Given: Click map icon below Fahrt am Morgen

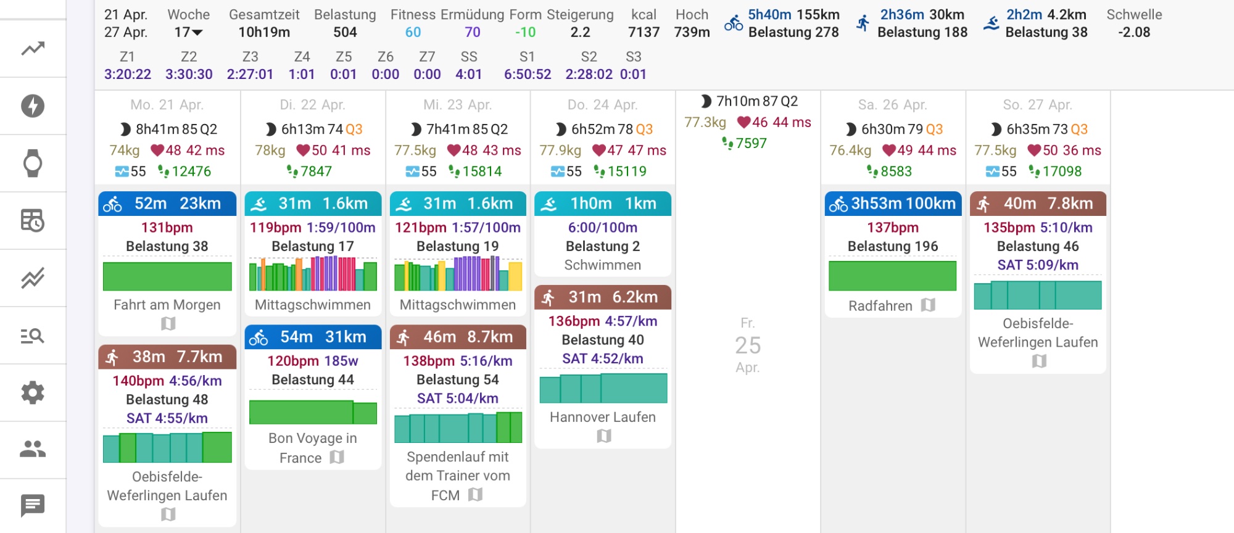Looking at the screenshot, I should click(168, 323).
